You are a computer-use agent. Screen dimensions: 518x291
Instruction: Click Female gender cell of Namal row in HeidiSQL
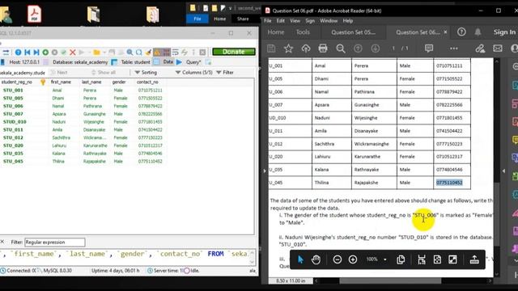[x=121, y=106]
